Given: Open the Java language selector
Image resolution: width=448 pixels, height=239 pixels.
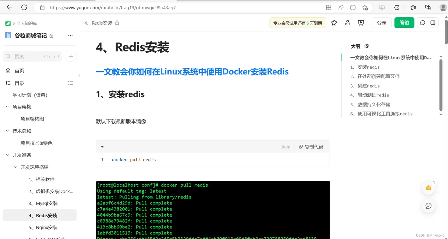Looking at the screenshot, I should (x=285, y=147).
